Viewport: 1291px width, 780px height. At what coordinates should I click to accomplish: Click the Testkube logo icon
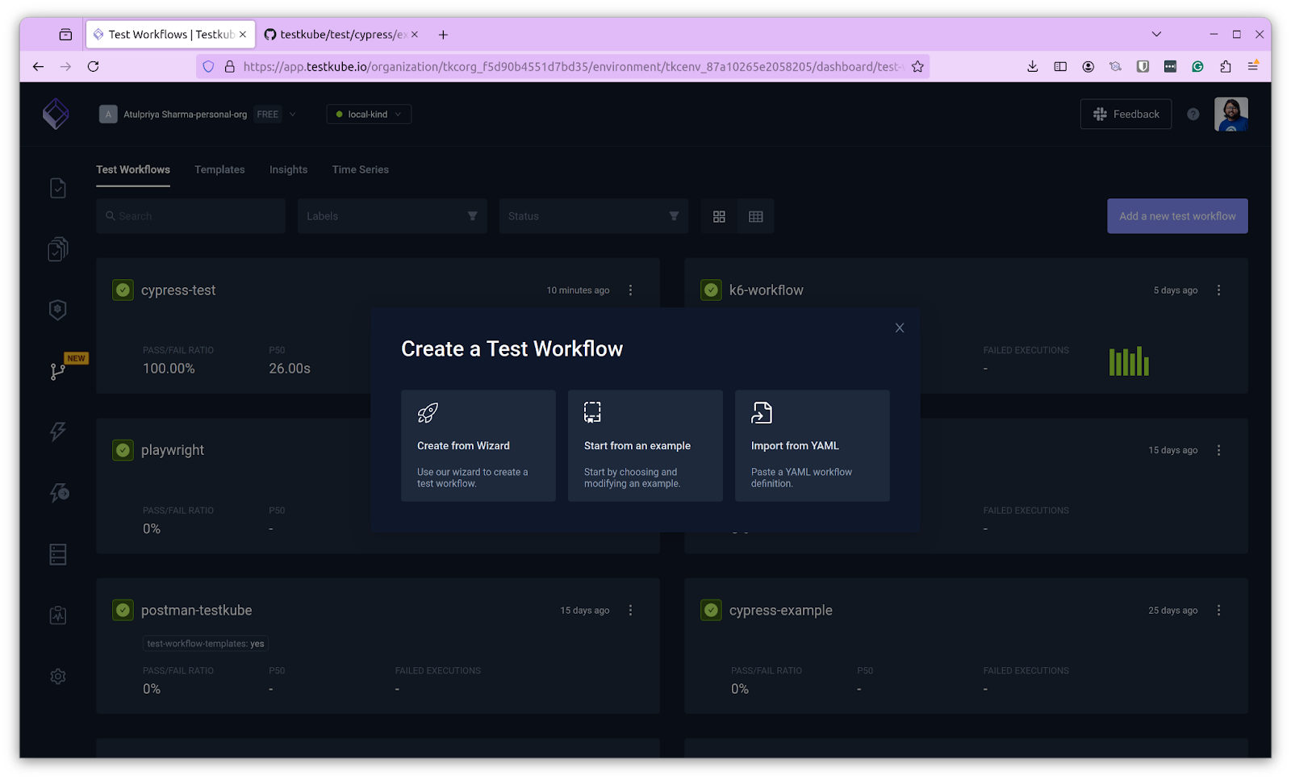(56, 114)
